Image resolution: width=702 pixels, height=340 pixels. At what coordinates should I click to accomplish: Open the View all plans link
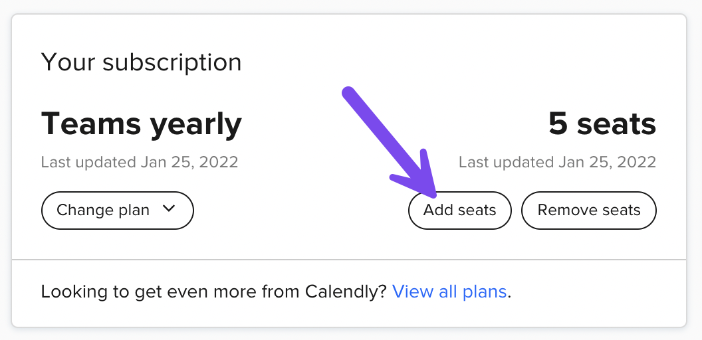(x=449, y=291)
